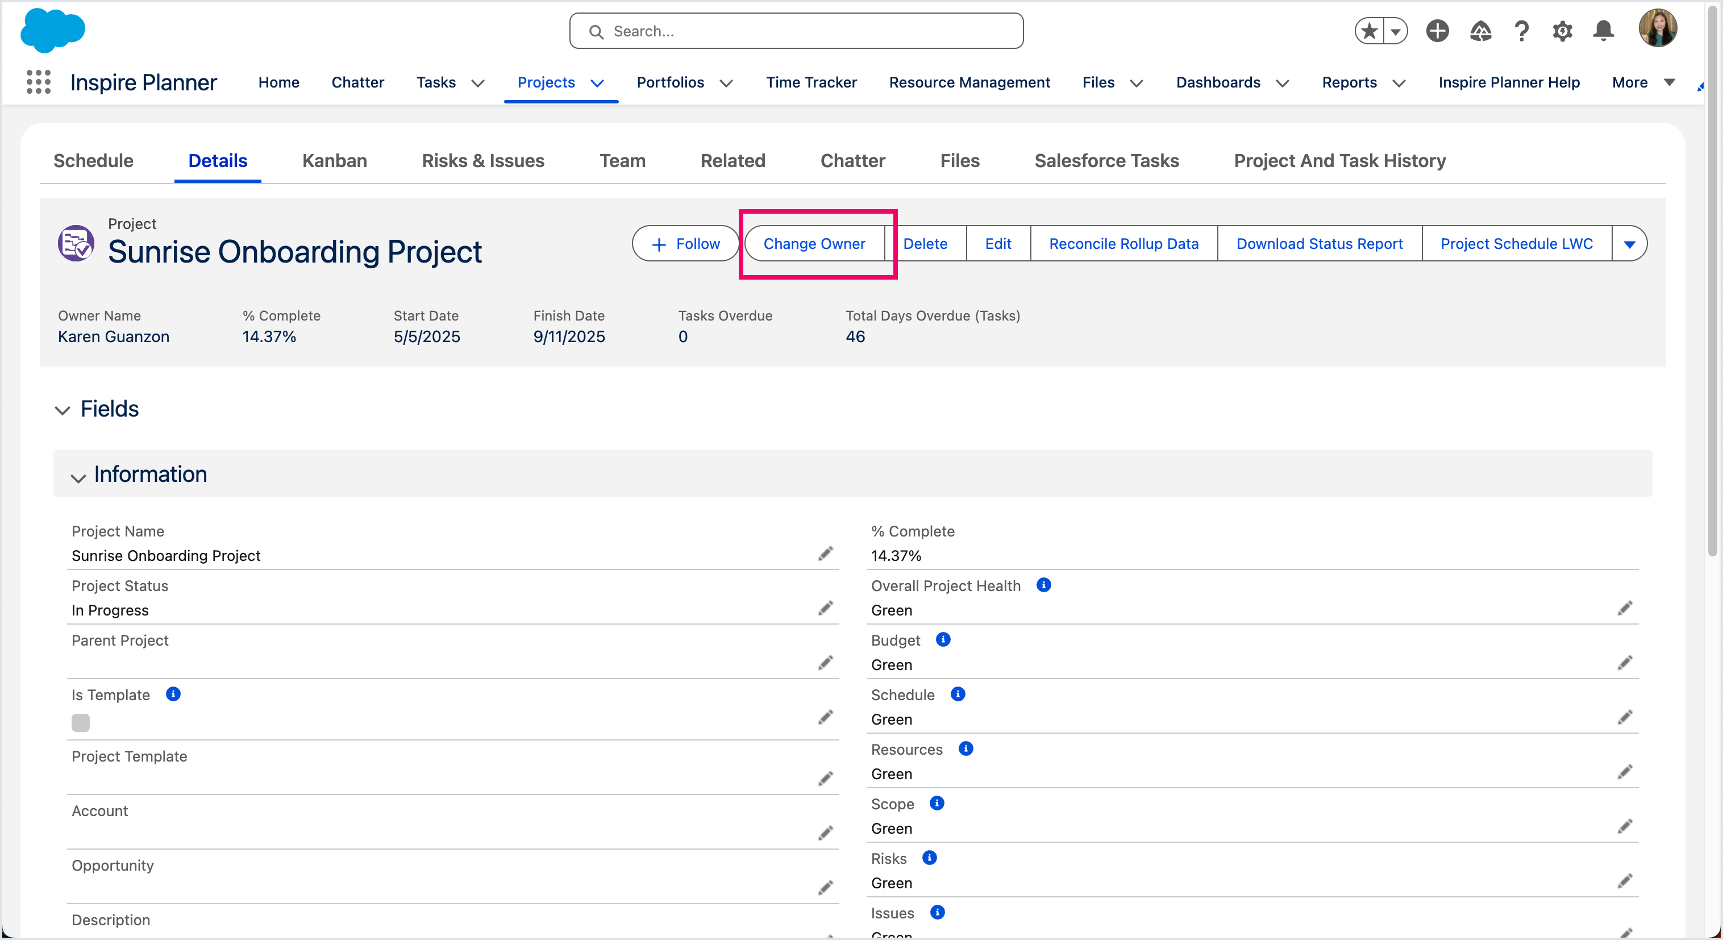Screen dimensions: 1723x940
Task: Go to Resource Management nav item
Action: coord(969,82)
